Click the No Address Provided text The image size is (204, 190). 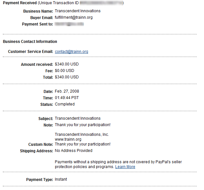(x=74, y=151)
